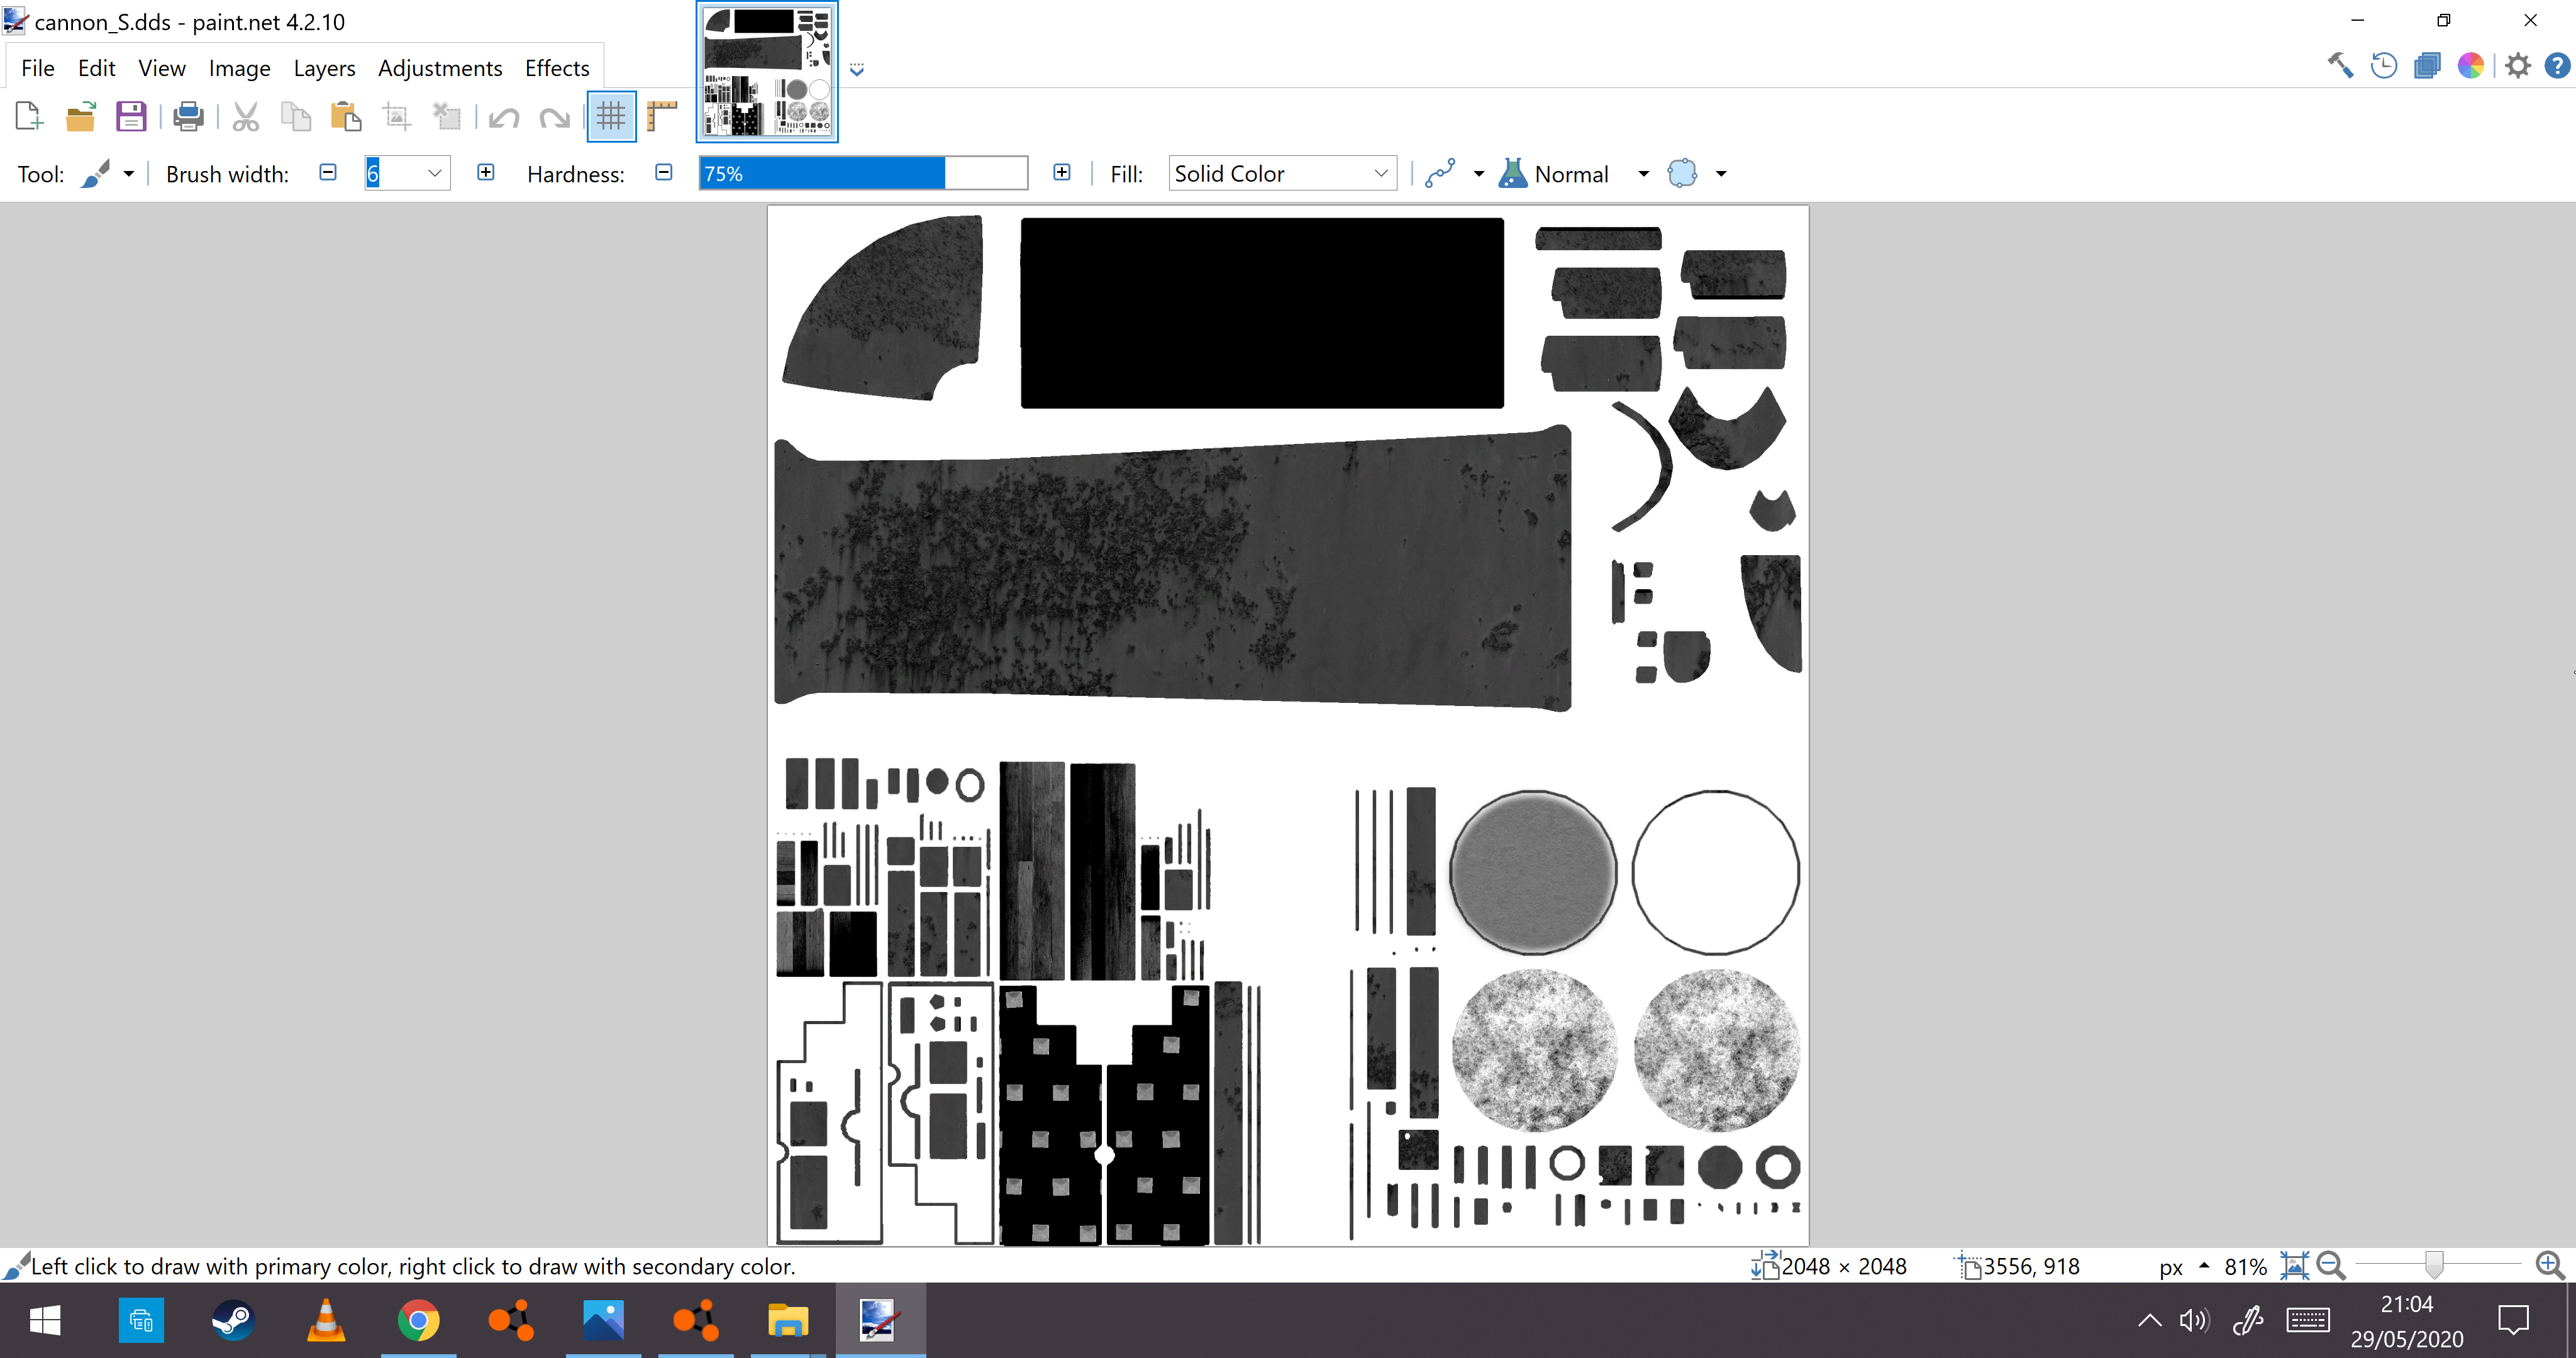Image resolution: width=2576 pixels, height=1358 pixels.
Task: Decrease hardness with the minus button
Action: click(664, 172)
